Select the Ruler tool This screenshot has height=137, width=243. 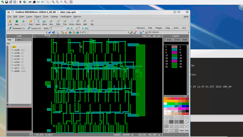31,22
